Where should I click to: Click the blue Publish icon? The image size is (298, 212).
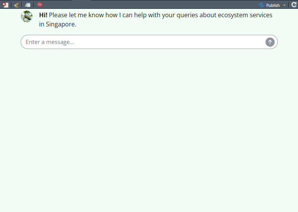tap(262, 5)
